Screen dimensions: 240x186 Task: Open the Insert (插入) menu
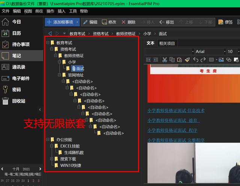tap(61, 11)
